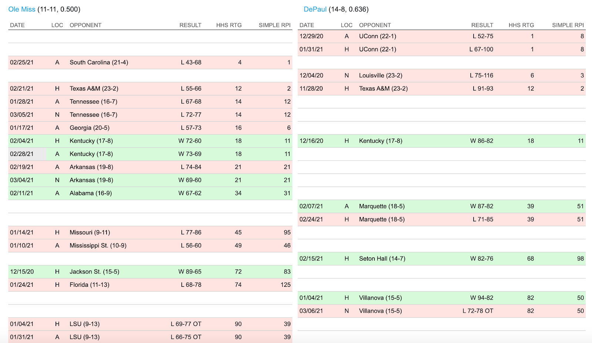
Task: Click the DePaul table's HHS RTG header
Action: [x=521, y=25]
